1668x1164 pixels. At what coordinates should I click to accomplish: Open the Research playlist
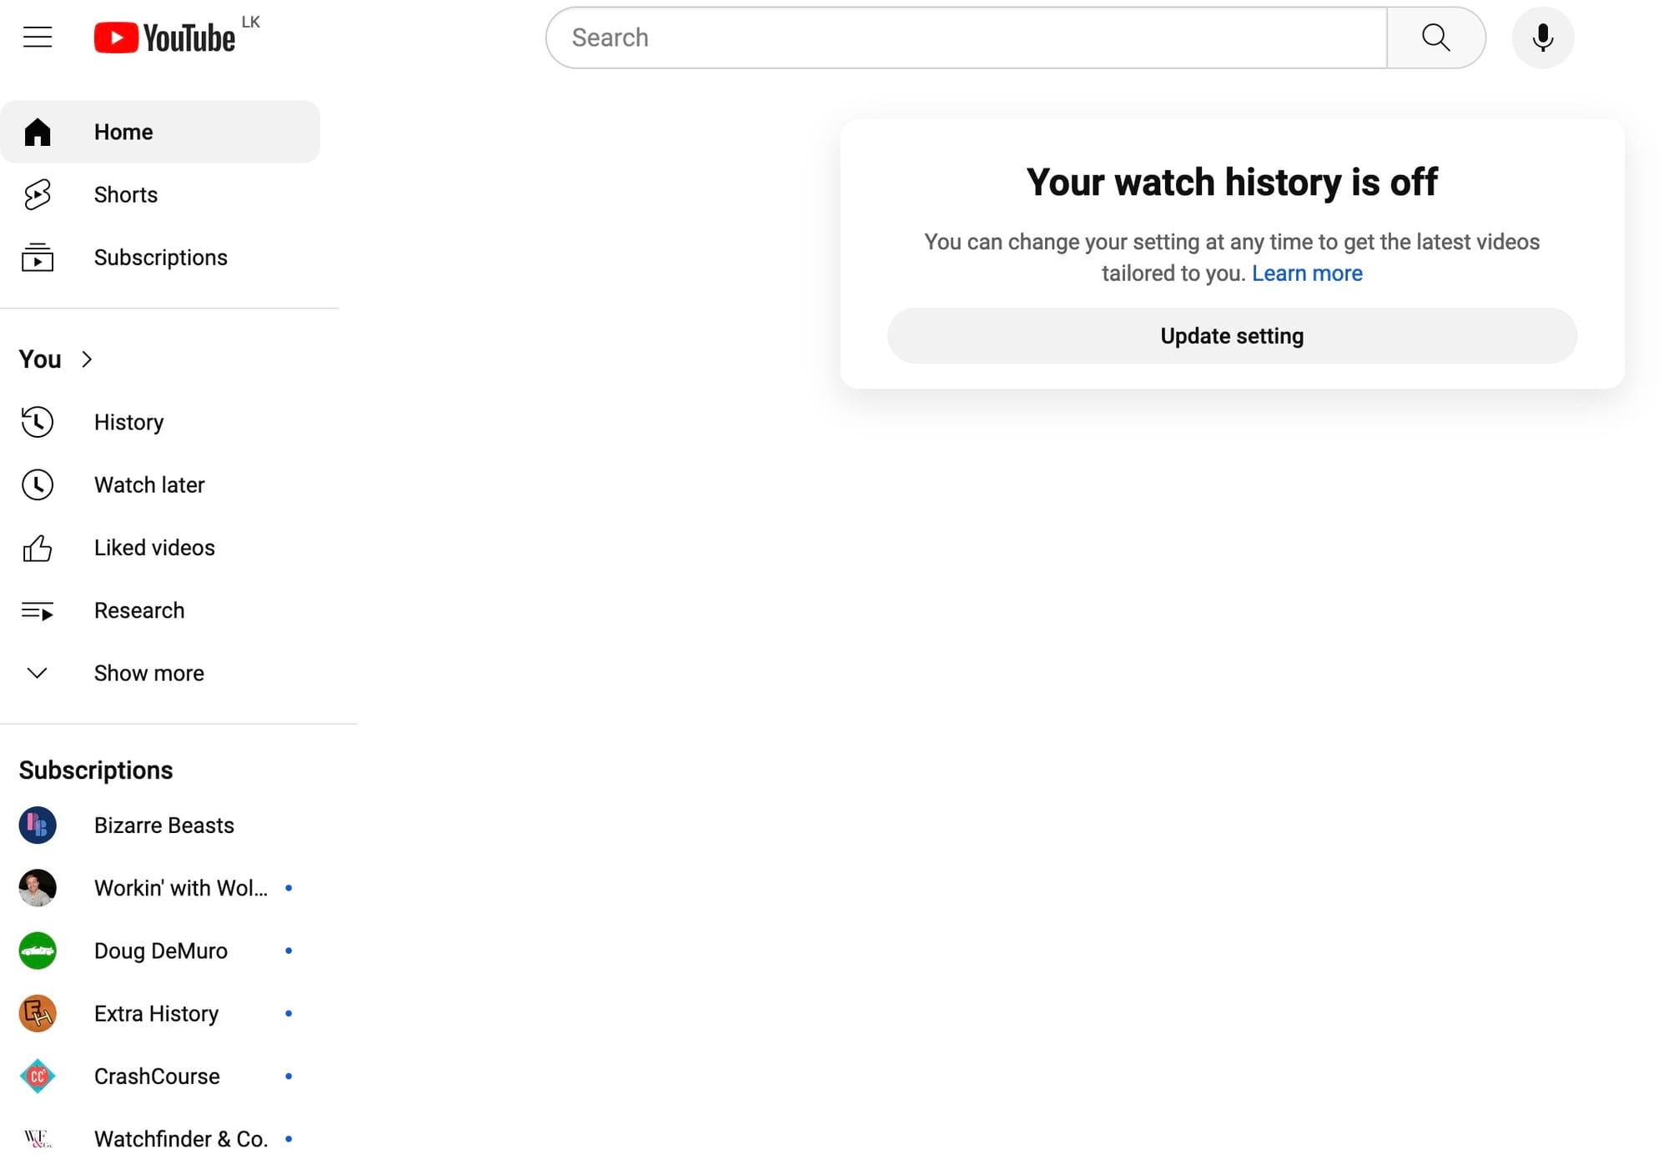point(138,610)
